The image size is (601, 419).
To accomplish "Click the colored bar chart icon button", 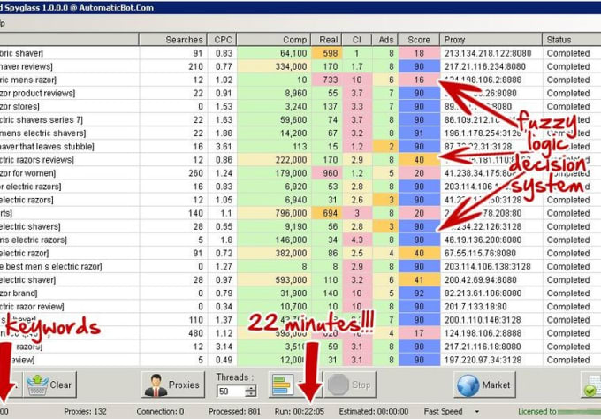I will pyautogui.click(x=283, y=385).
